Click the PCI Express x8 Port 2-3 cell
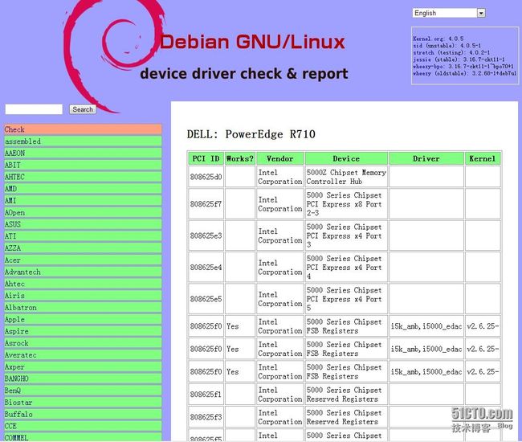Image resolution: width=522 pixels, height=442 pixels. click(346, 204)
